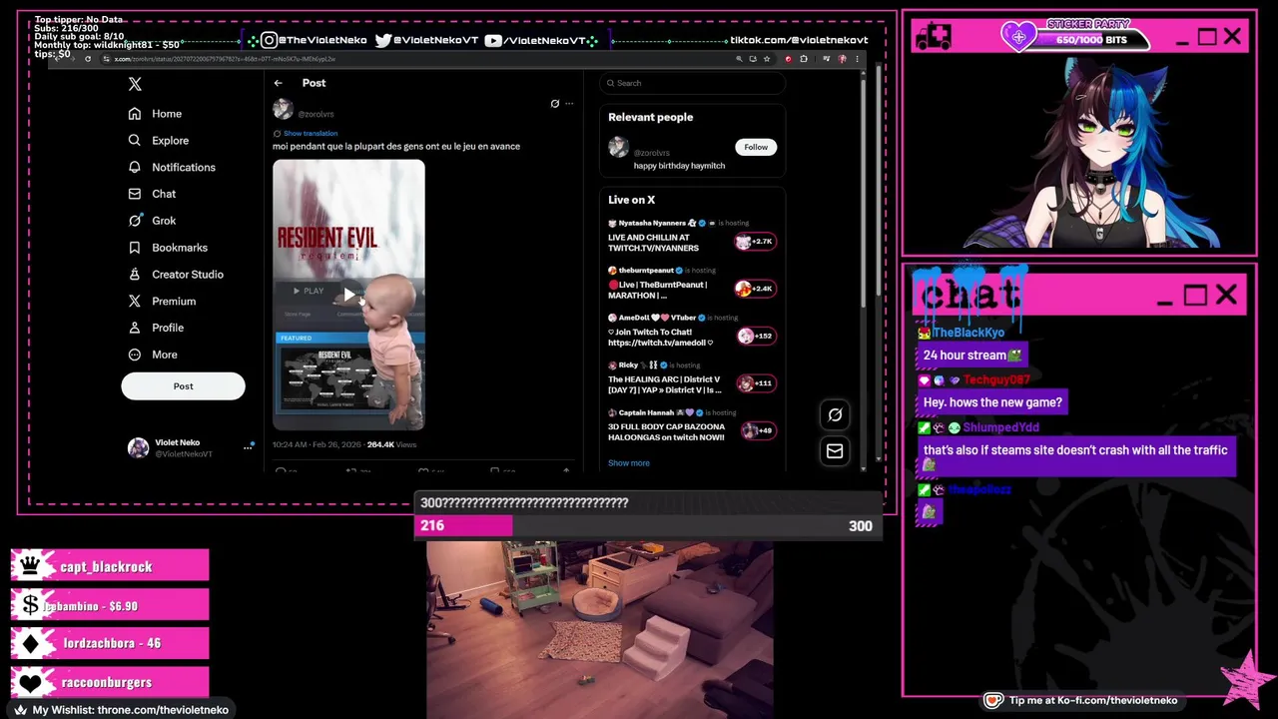Open Bookmarks in X sidebar
Viewport: 1278px width, 719px height.
click(167, 248)
